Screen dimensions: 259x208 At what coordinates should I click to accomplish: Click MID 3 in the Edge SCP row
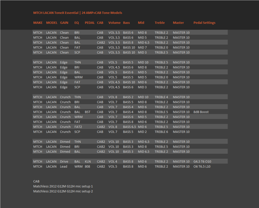[x=142, y=87]
